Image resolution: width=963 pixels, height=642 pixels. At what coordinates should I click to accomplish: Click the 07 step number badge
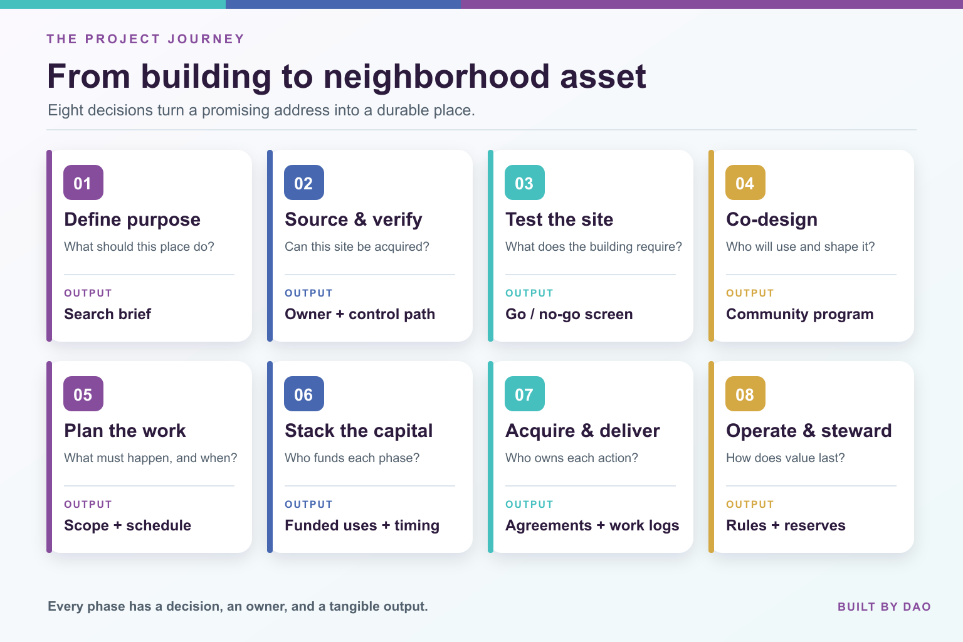(525, 394)
